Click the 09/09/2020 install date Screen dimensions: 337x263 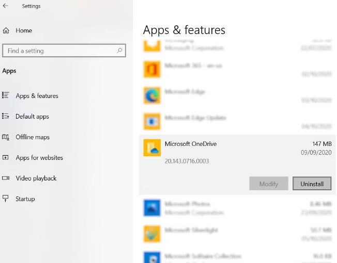(x=316, y=153)
